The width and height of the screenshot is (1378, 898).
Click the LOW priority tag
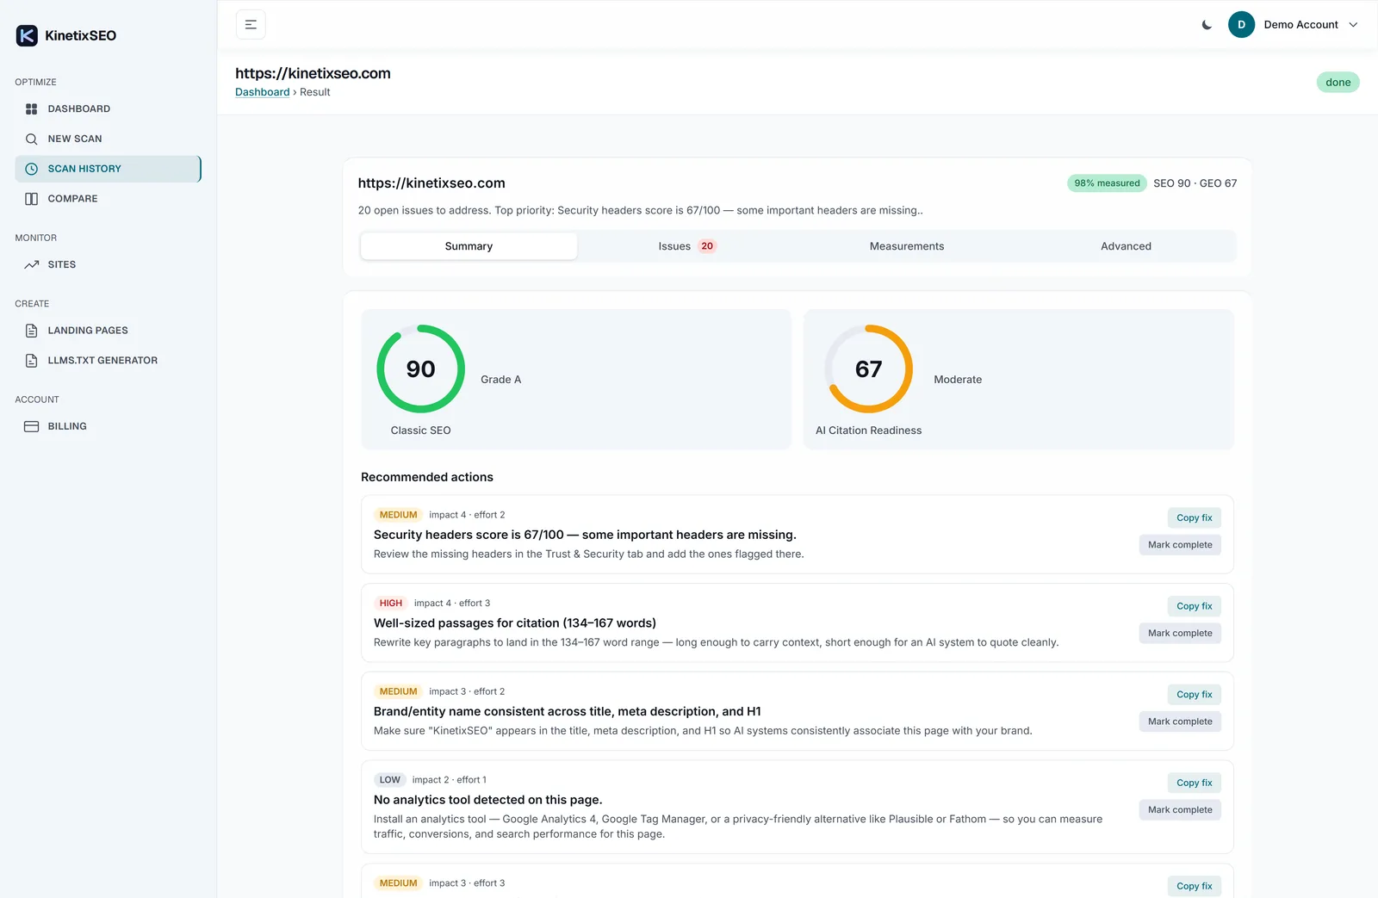click(390, 780)
